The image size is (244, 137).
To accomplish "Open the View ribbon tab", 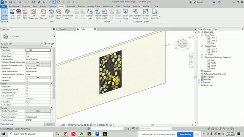I will coord(118,6).
